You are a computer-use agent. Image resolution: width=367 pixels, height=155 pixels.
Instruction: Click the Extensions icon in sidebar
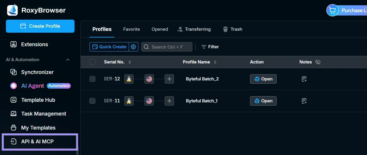[x=13, y=44]
